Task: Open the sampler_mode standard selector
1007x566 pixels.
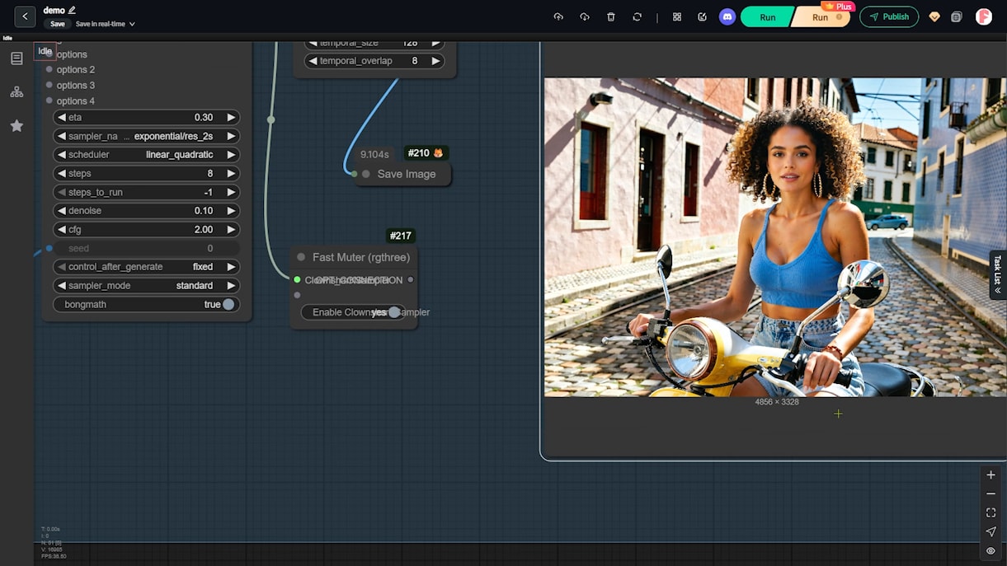Action: pos(147,286)
